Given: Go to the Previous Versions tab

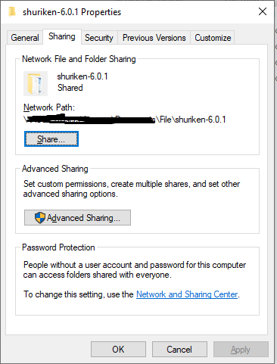Looking at the screenshot, I should tap(154, 38).
